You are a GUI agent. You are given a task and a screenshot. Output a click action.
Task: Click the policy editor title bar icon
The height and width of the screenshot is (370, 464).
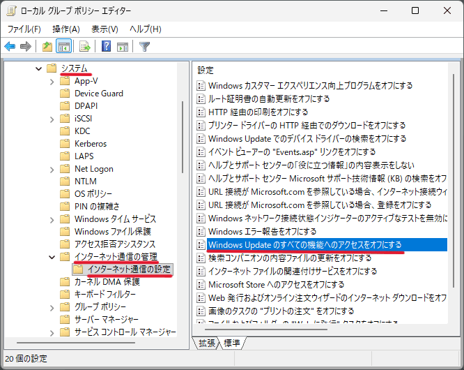[x=11, y=11]
